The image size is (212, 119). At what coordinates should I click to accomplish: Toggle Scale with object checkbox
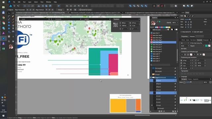click(192, 32)
